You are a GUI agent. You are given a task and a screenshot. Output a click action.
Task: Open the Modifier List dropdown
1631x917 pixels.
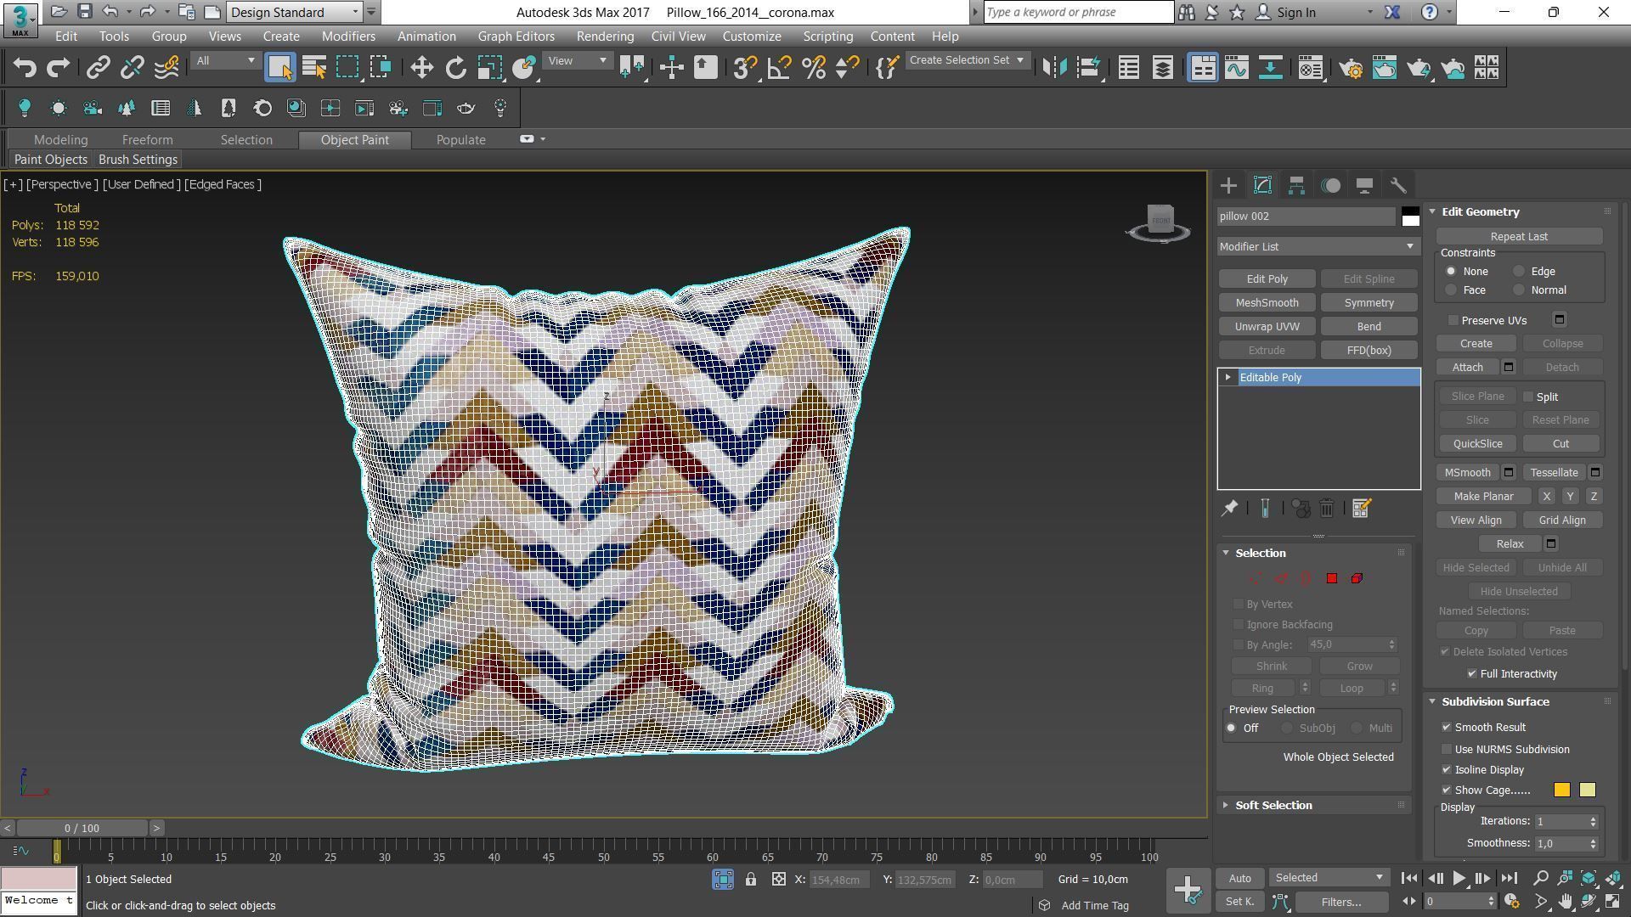click(1318, 247)
